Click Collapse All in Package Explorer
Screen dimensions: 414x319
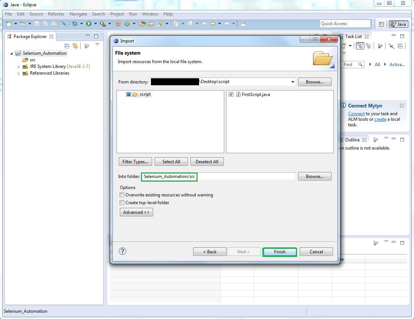click(x=67, y=45)
